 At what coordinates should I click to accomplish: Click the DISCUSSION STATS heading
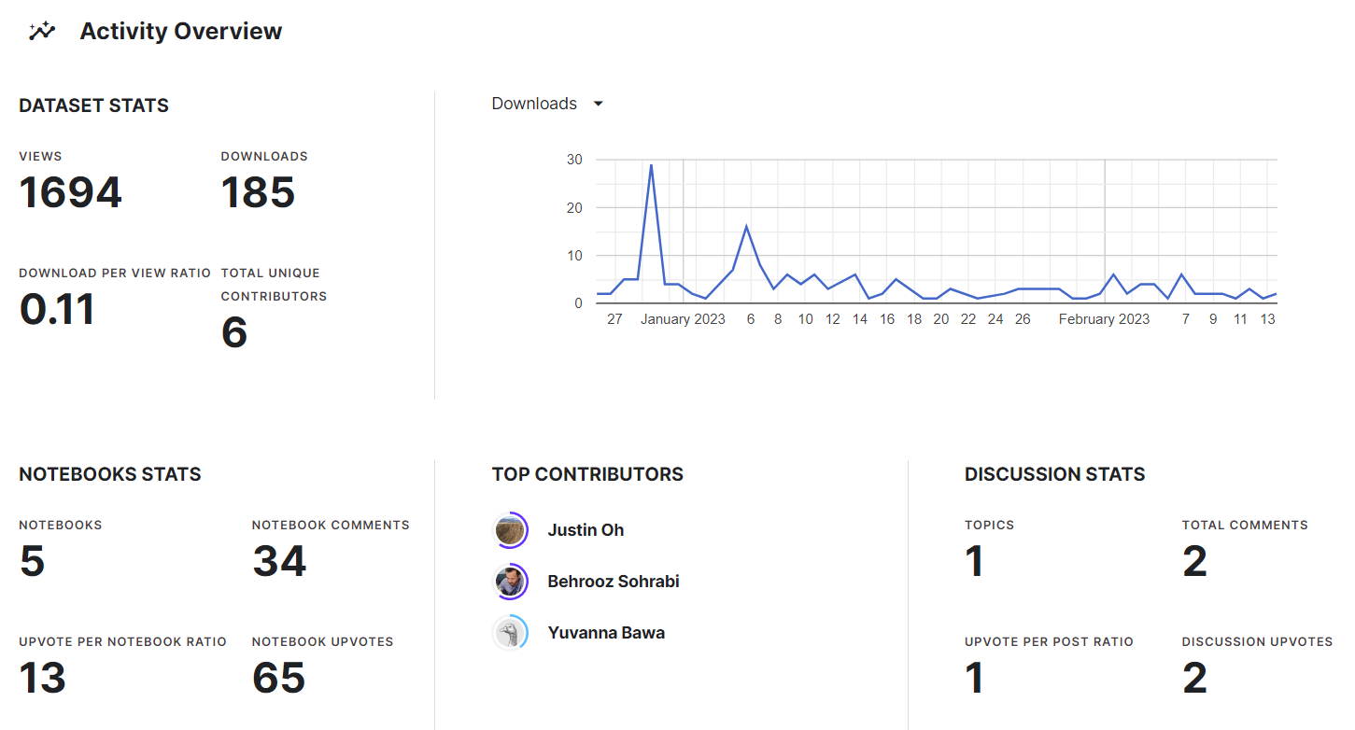(x=1055, y=474)
